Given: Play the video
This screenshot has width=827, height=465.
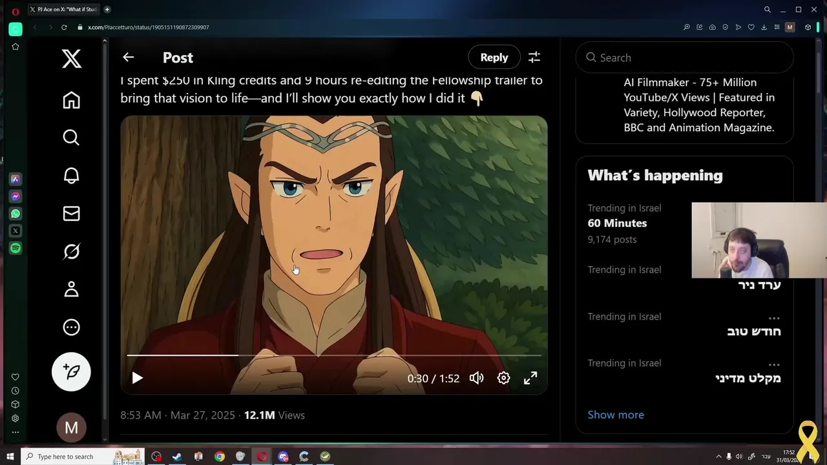Looking at the screenshot, I should (137, 378).
